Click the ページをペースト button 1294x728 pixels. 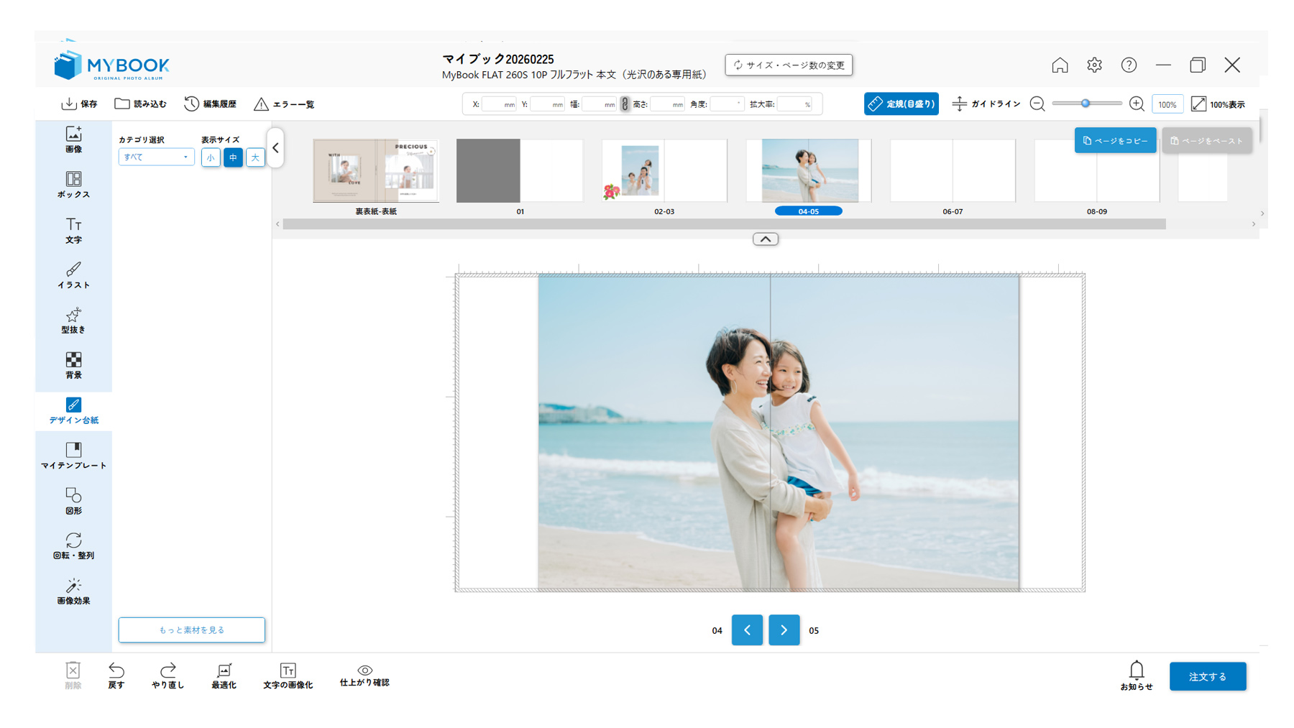coord(1207,141)
